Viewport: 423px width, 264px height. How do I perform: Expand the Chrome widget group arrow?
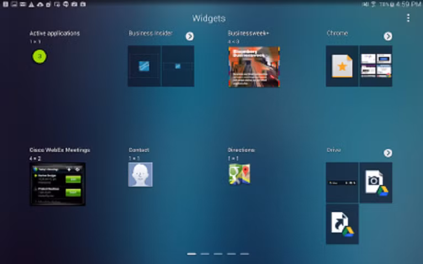388,36
